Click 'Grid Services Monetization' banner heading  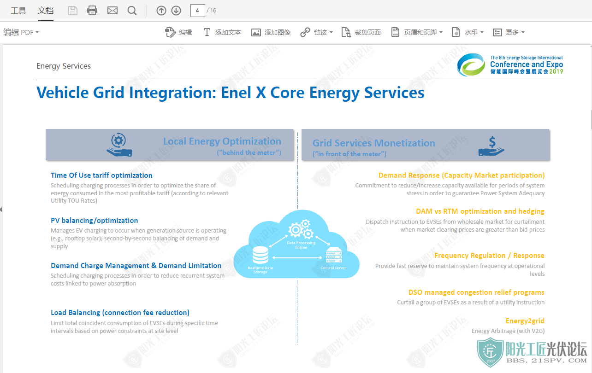374,143
